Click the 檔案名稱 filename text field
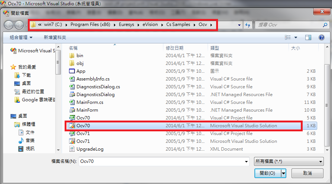 [161, 161]
